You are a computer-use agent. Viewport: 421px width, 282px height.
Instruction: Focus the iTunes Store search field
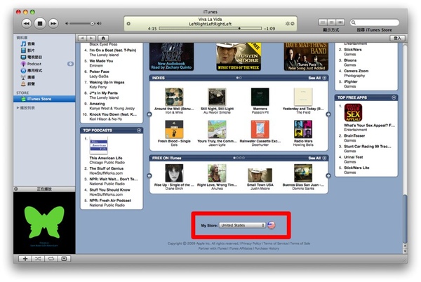point(374,22)
